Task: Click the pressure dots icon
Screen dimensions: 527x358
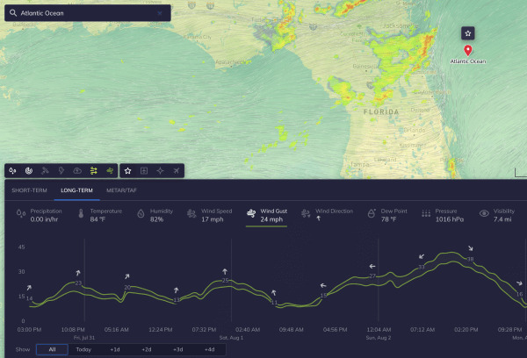Action: pos(426,213)
